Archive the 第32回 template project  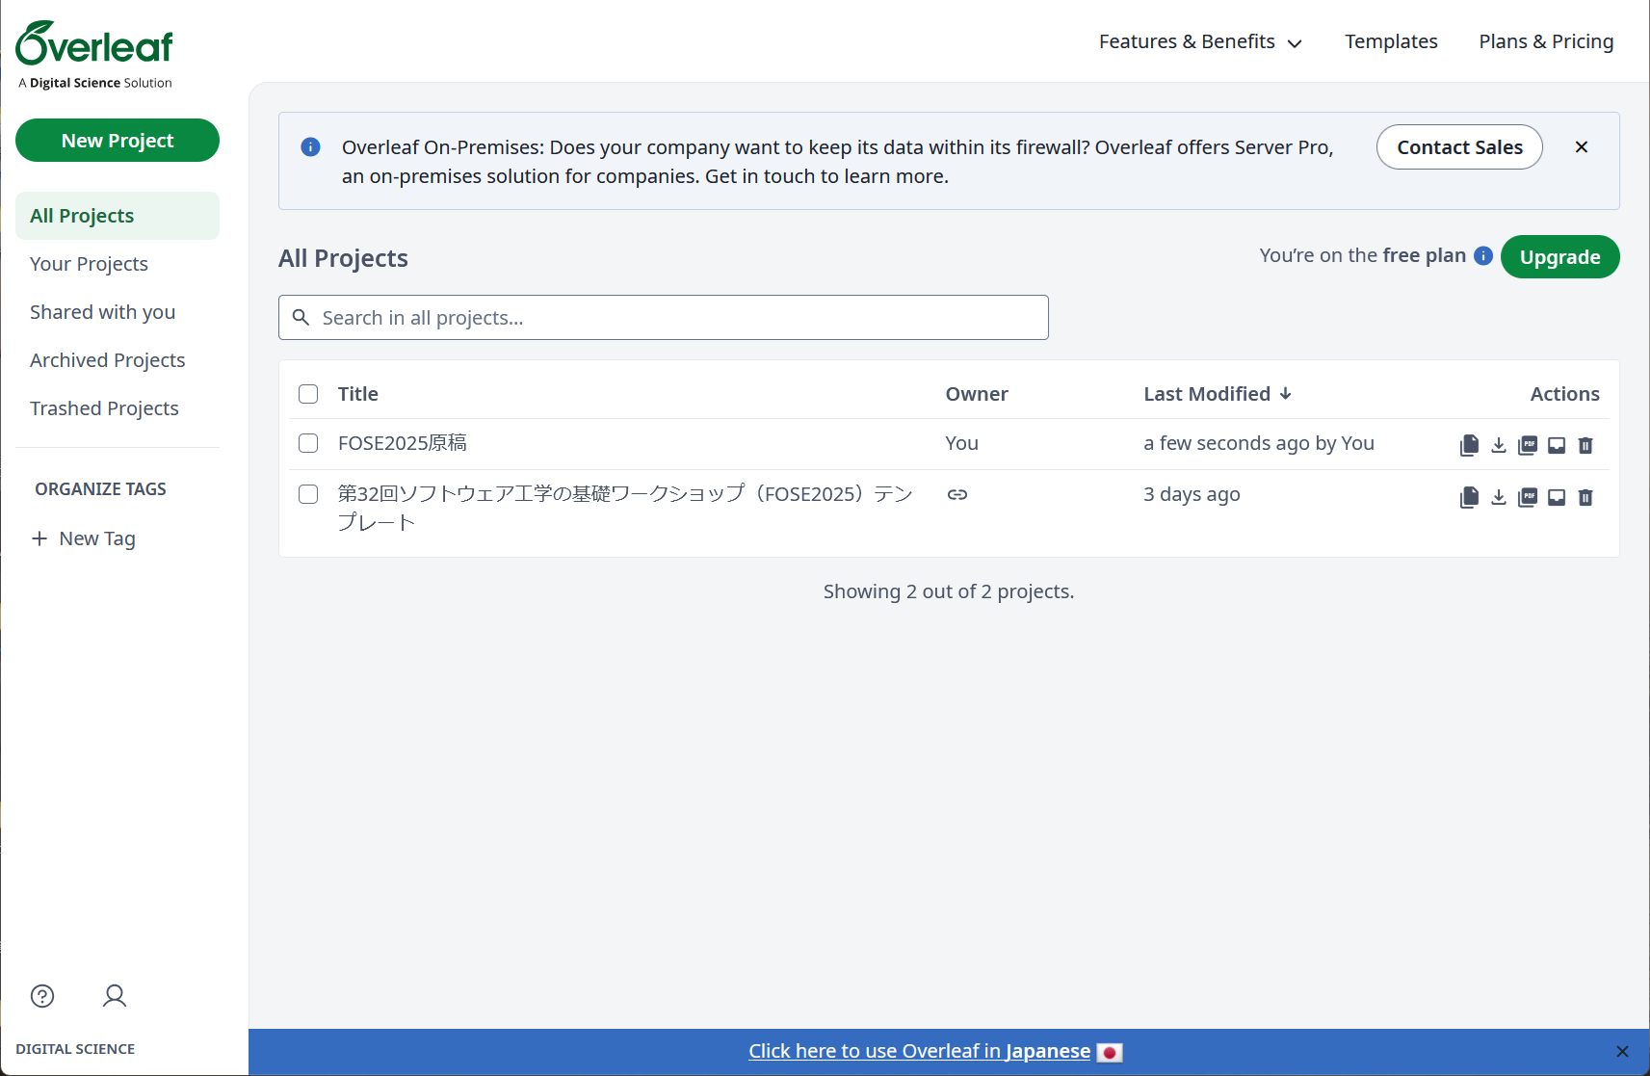pyautogui.click(x=1557, y=497)
